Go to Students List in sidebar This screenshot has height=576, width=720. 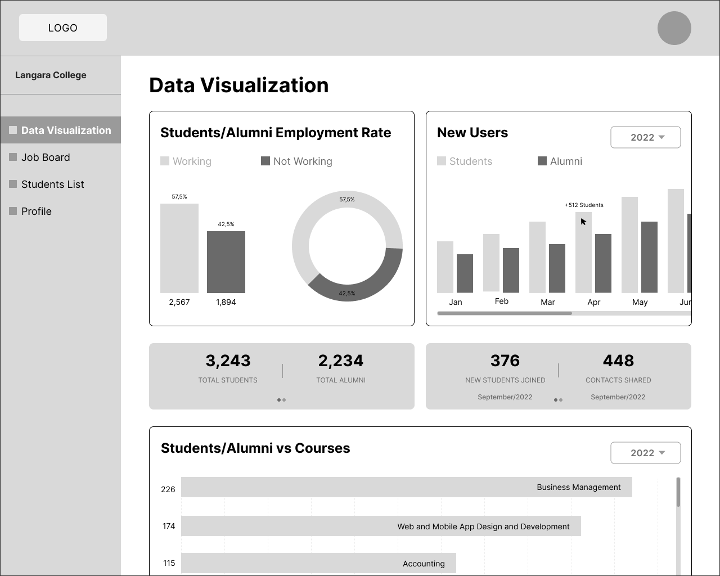[x=52, y=184]
